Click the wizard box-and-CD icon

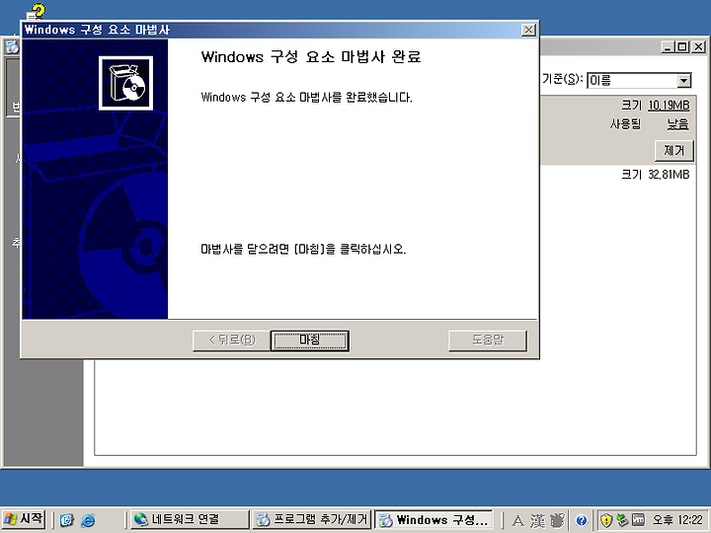[126, 83]
